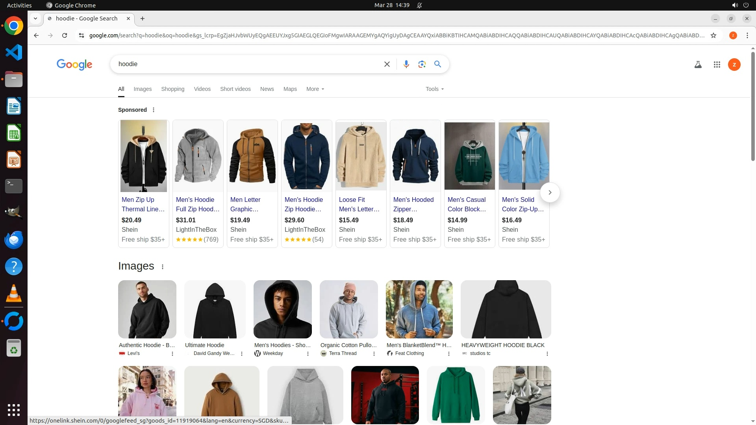Image resolution: width=756 pixels, height=425 pixels.
Task: Open Visual Studio Code from dock
Action: (x=14, y=52)
